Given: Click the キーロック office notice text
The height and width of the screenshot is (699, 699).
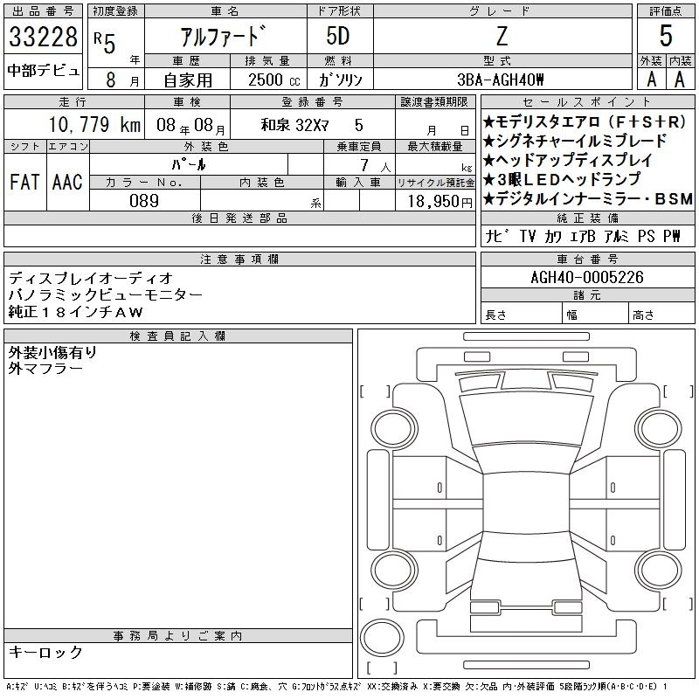Looking at the screenshot, I should 46,652.
